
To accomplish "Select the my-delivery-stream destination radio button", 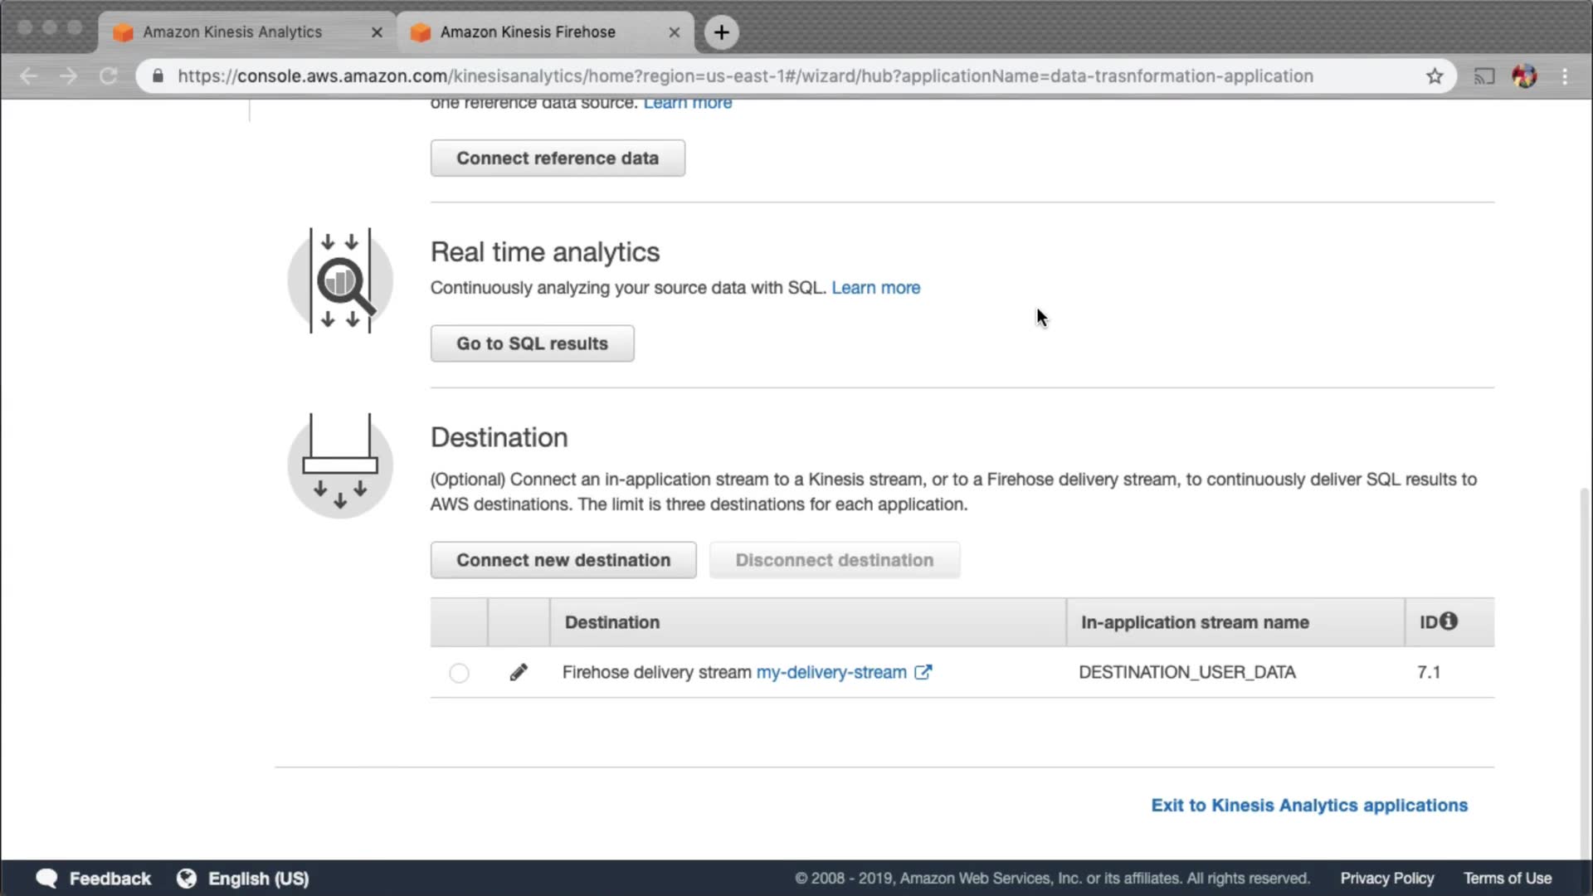I will click(459, 673).
